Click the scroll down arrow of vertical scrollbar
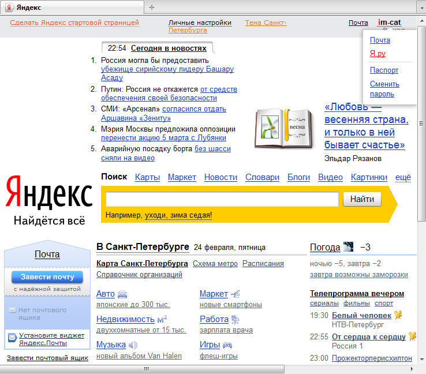 click(x=421, y=360)
